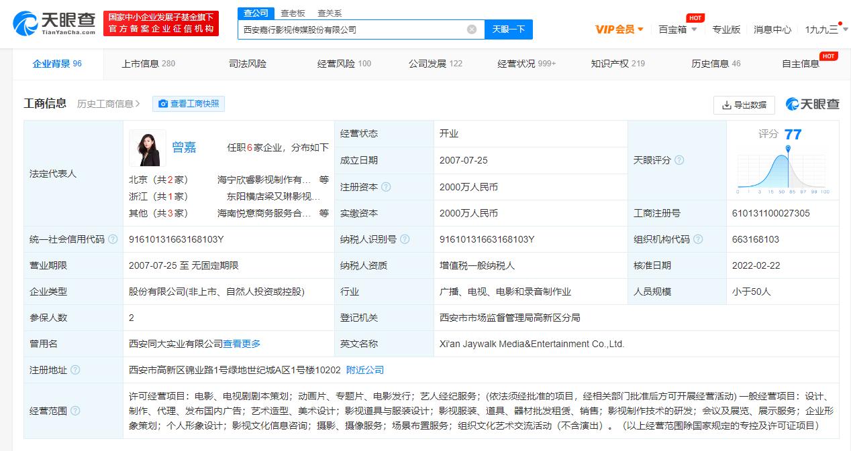Screen dimensions: 851x451
Task: Click help icon beside 经营范围
Action: click(75, 411)
